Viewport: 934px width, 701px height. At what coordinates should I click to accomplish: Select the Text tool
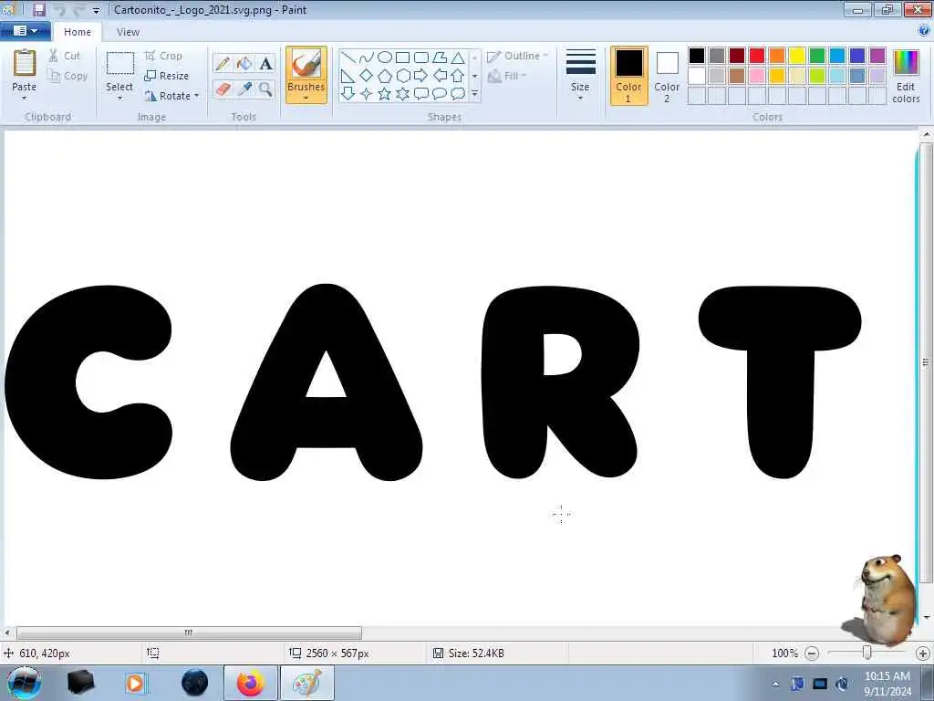pyautogui.click(x=265, y=63)
